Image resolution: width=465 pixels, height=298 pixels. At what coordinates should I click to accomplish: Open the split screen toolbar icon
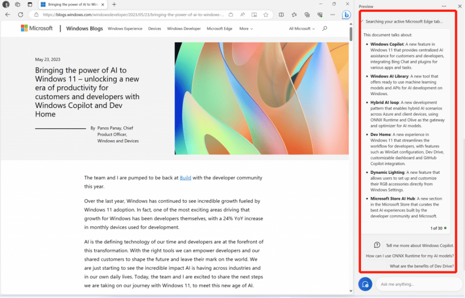281,15
